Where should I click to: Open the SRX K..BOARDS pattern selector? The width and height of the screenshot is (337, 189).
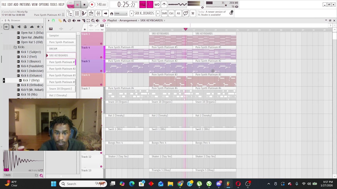click(x=144, y=13)
